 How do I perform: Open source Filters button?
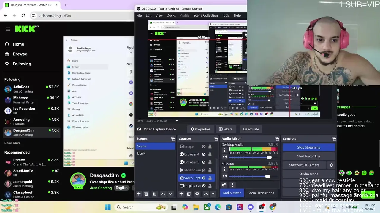click(226, 129)
